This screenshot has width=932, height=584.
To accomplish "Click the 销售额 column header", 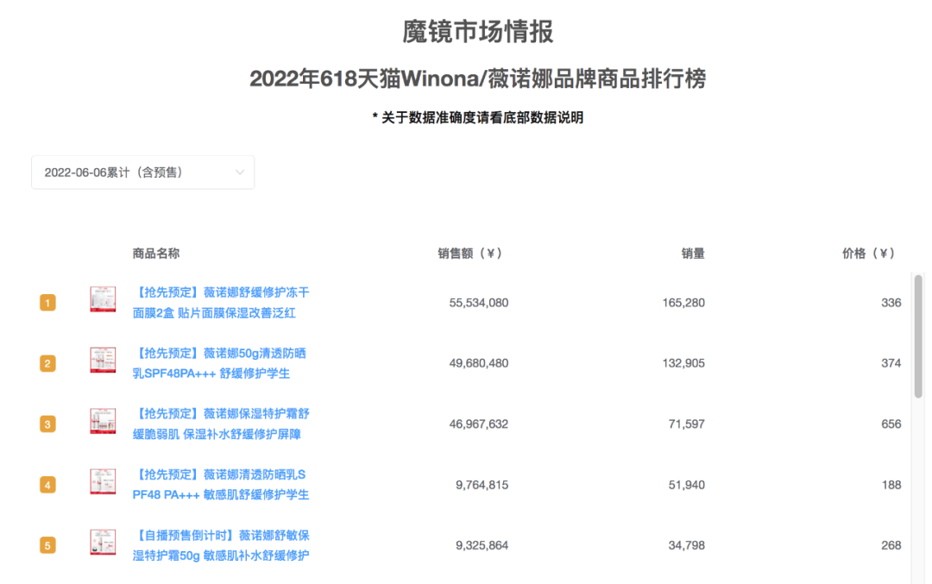I will tap(469, 254).
